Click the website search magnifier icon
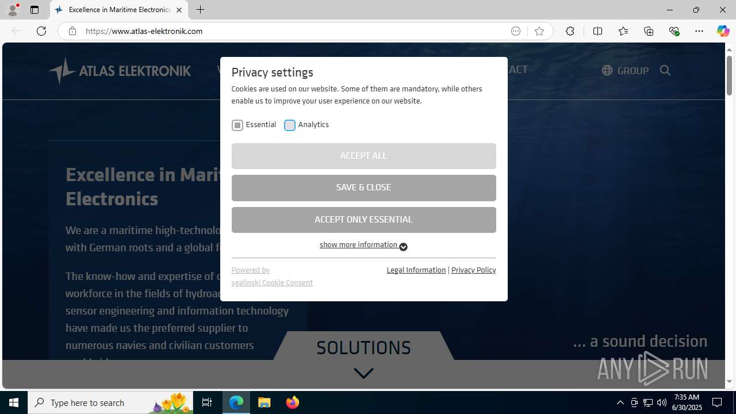This screenshot has height=414, width=736. pos(665,71)
